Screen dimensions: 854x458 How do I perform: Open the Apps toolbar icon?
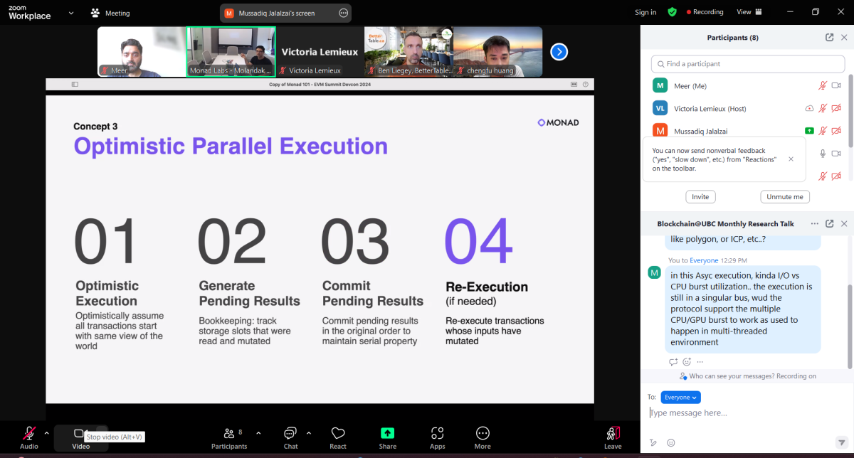coord(437,433)
